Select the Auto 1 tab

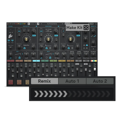pos(72,81)
